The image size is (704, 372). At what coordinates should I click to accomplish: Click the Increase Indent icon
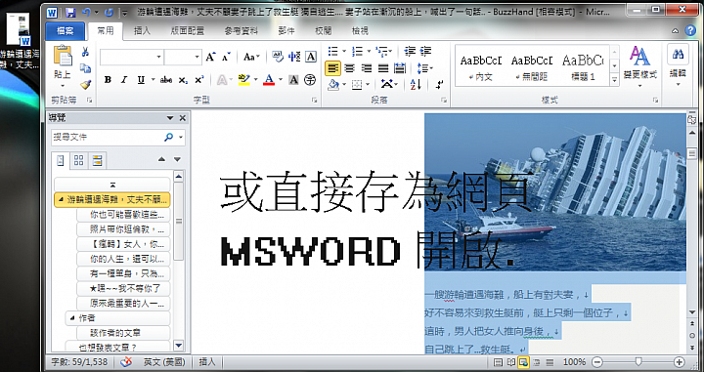click(425, 52)
